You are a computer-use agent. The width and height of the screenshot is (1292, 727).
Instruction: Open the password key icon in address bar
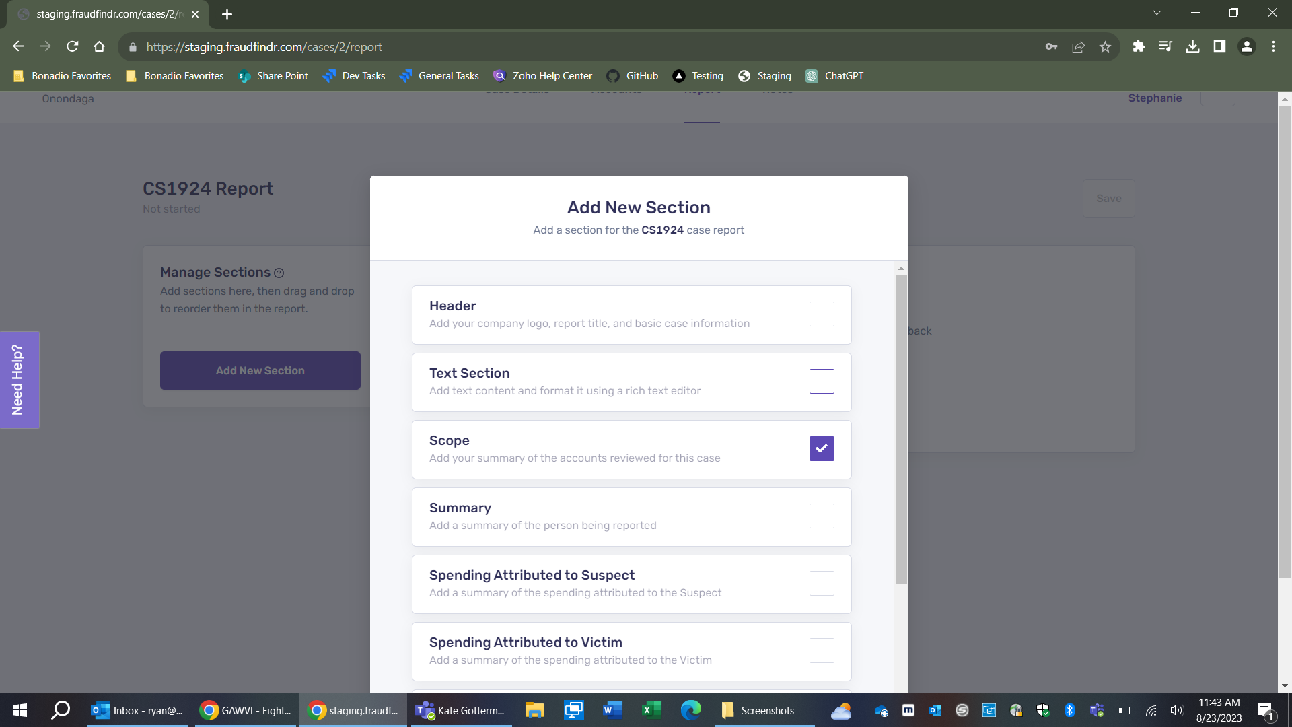coord(1051,46)
